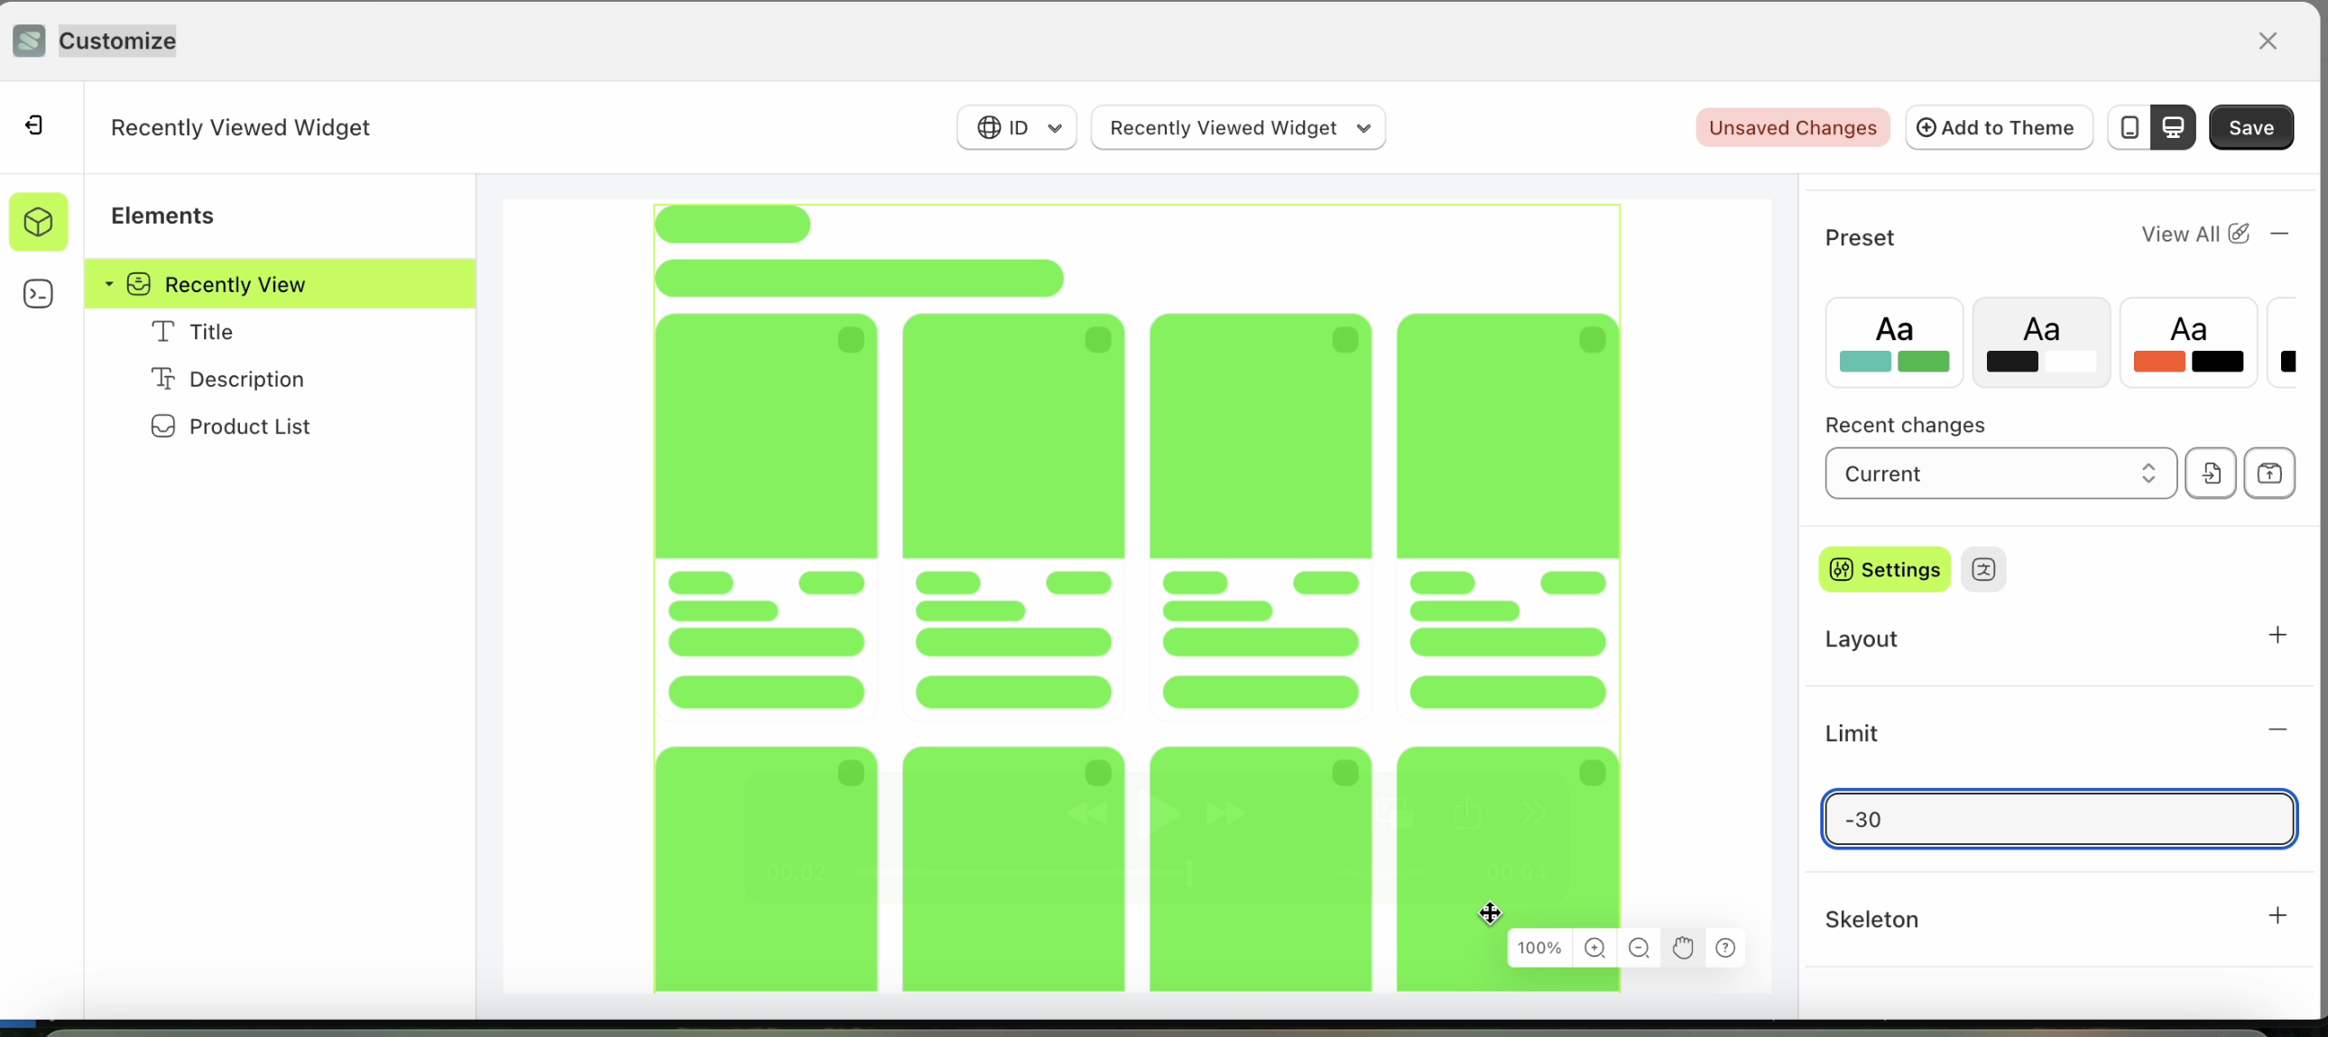
Task: Click the help question mark icon
Action: pos(1726,948)
